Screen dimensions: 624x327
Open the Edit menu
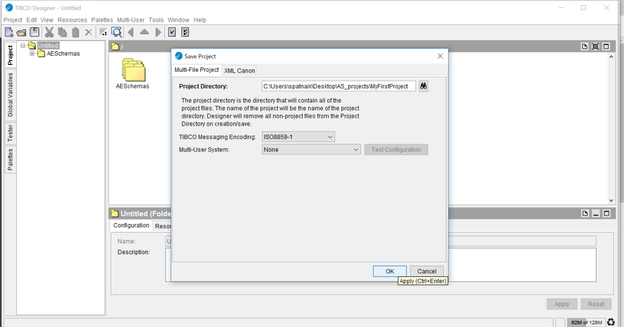[32, 20]
